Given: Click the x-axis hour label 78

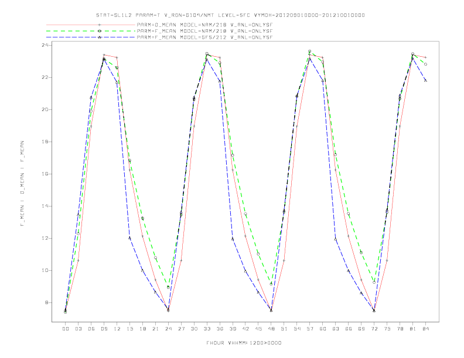Looking at the screenshot, I should (x=400, y=329).
